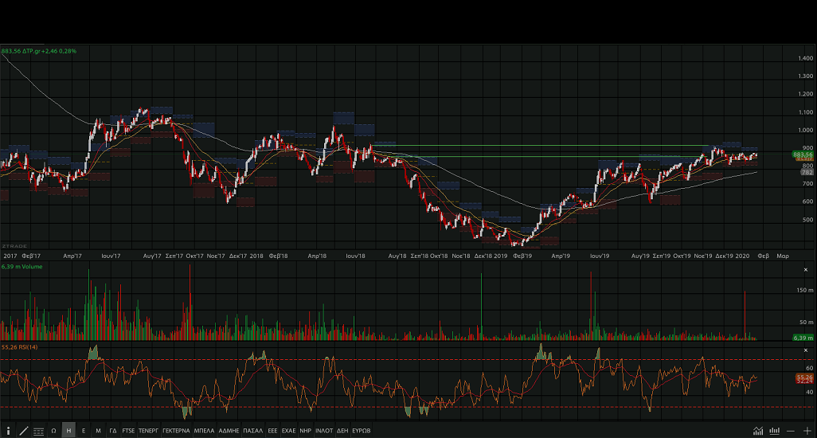Load the ΓΕΚΤΕΡΝΑ symbol chart

click(176, 431)
